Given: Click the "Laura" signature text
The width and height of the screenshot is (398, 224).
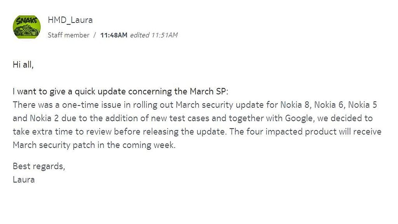Looking at the screenshot, I should pyautogui.click(x=23, y=180).
